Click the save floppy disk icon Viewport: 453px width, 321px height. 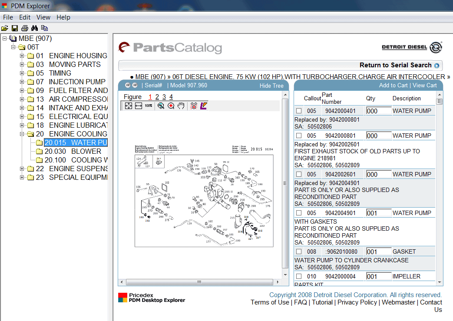[14, 28]
